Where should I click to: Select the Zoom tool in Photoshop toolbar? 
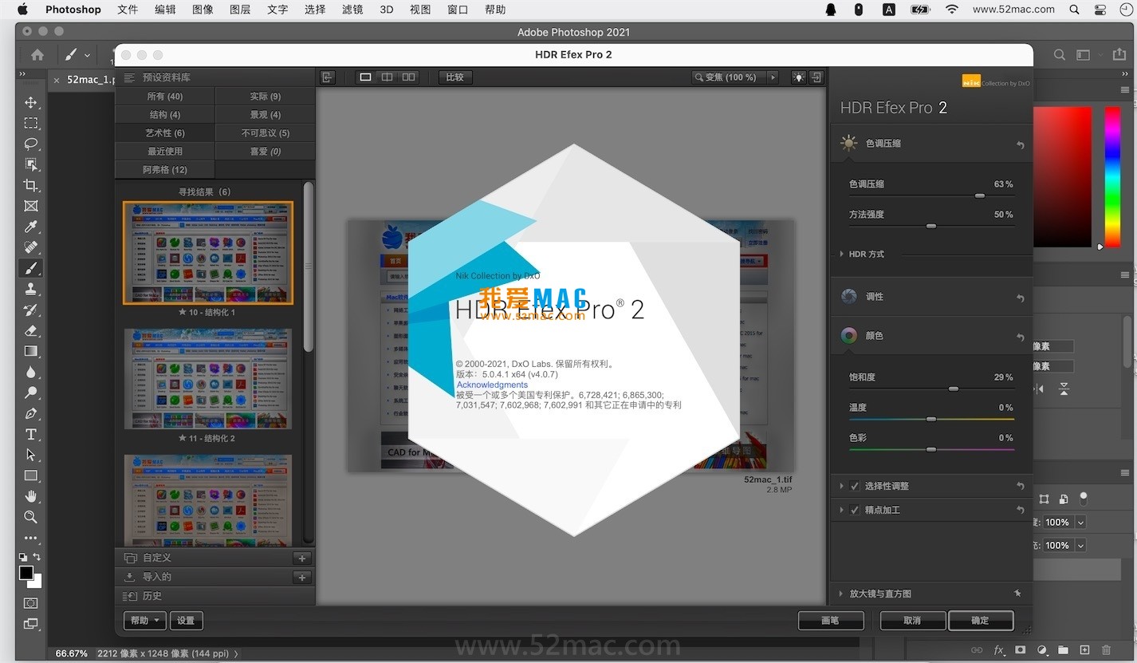31,517
